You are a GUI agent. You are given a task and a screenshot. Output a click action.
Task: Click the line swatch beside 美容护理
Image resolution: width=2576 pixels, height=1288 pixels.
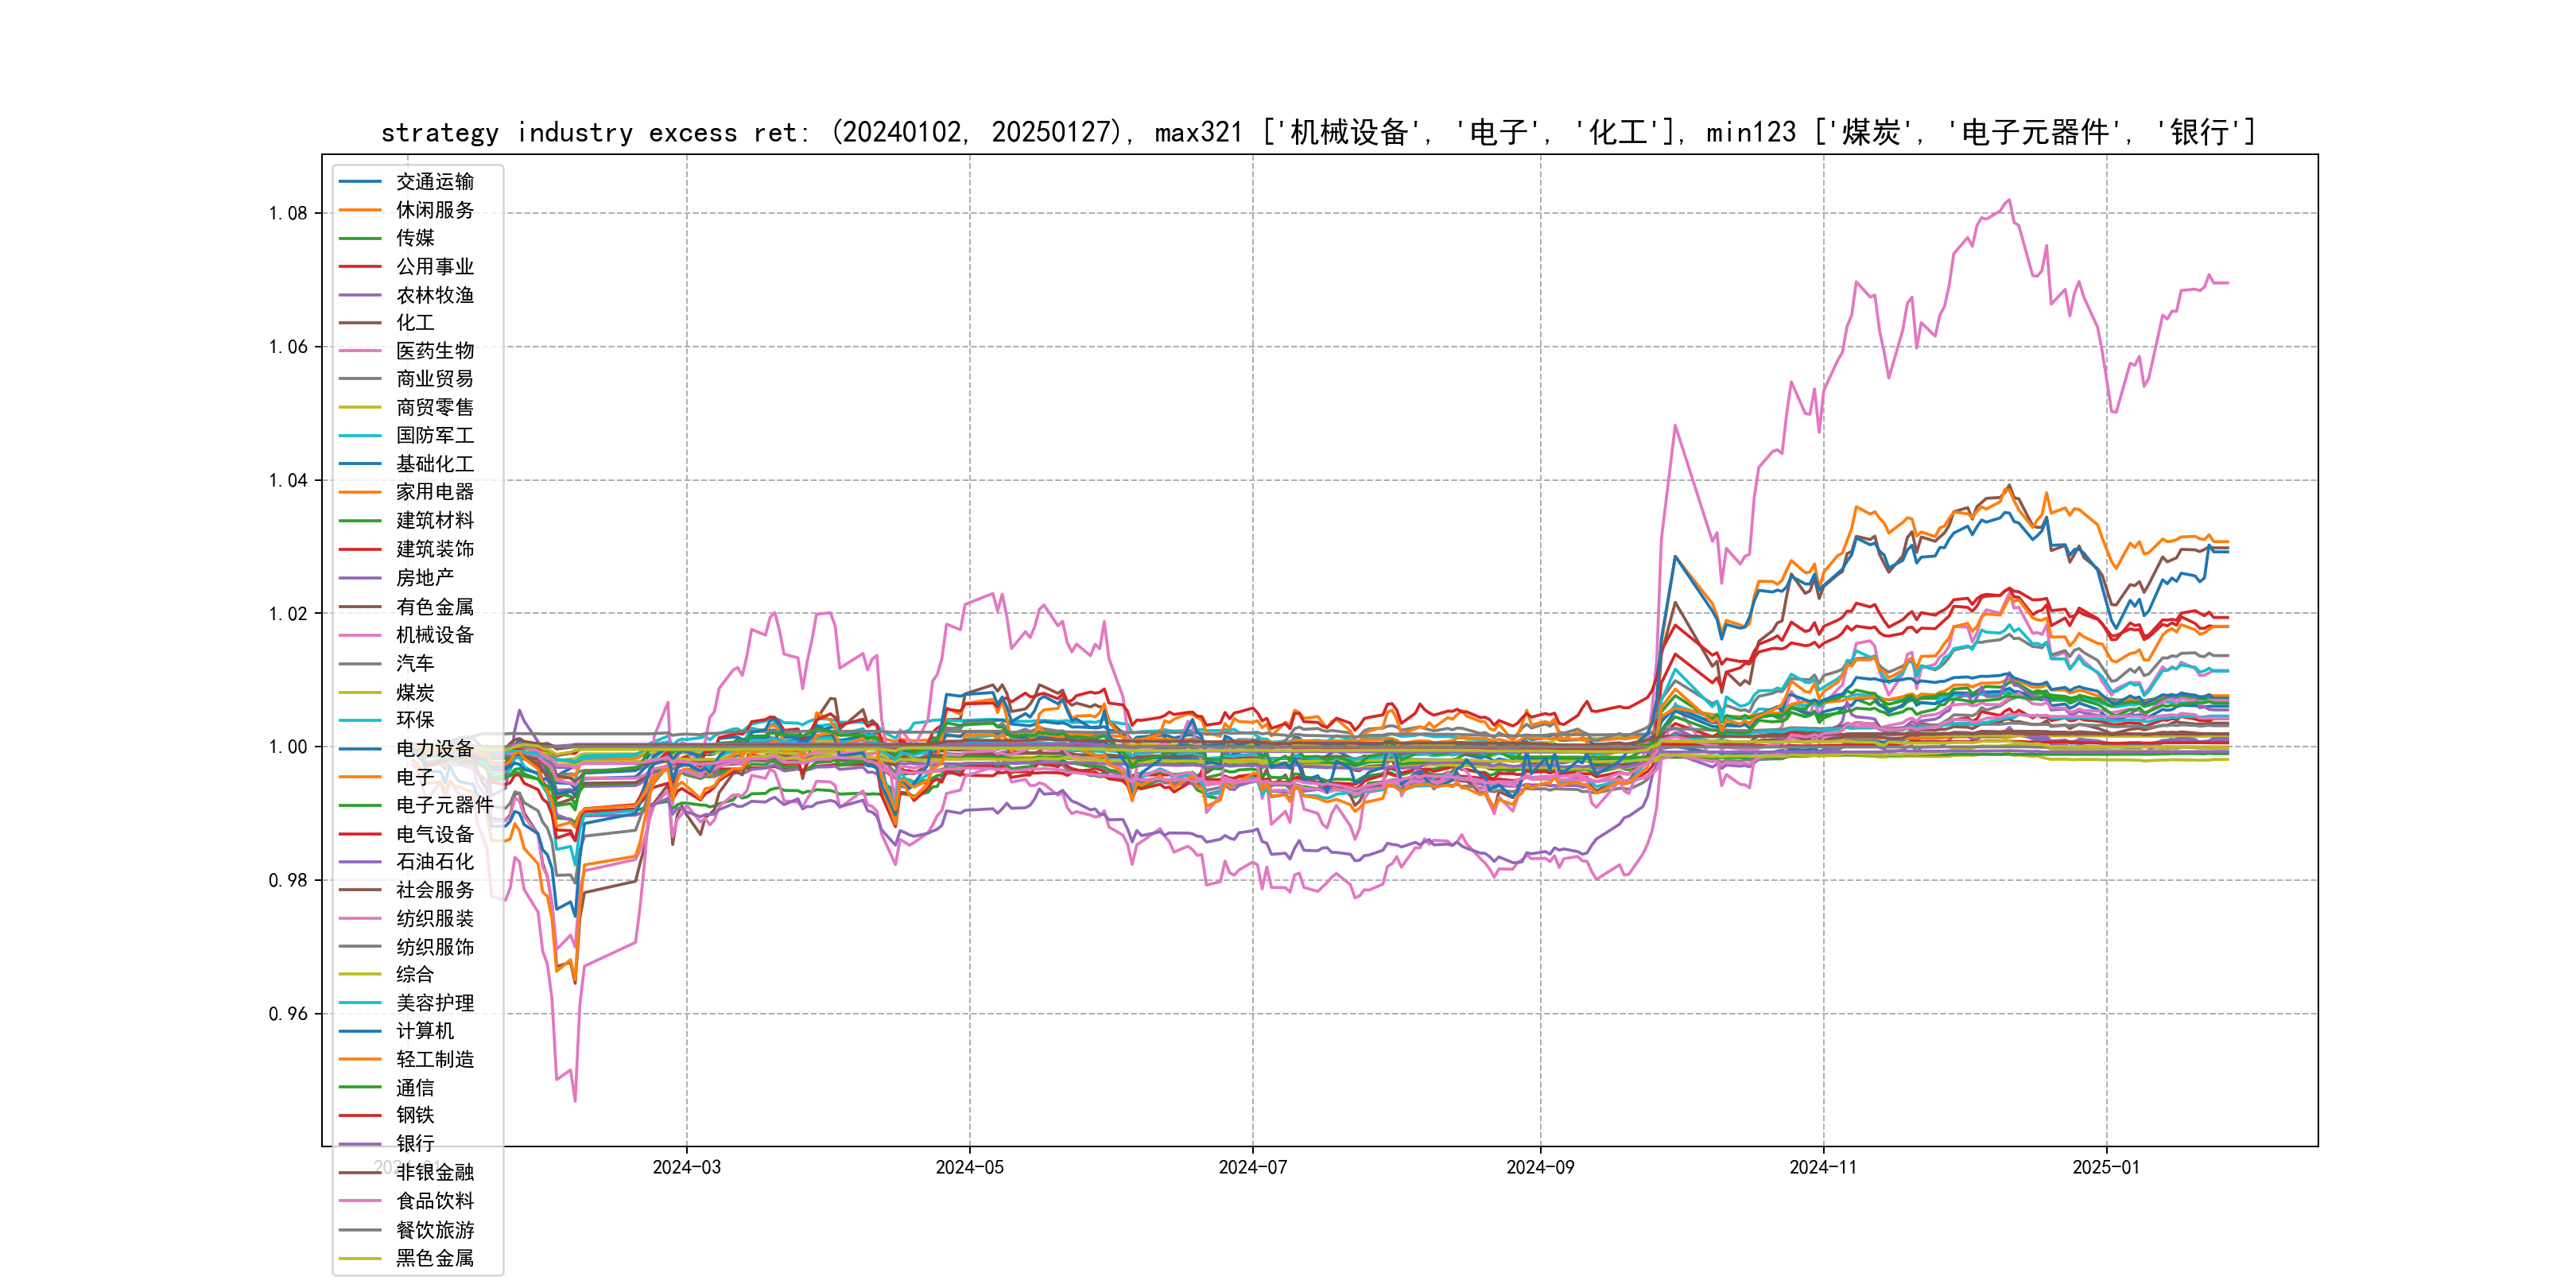click(360, 1002)
